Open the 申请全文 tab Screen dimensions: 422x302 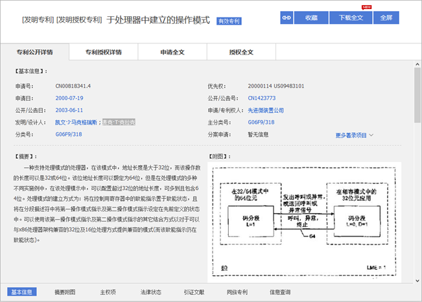click(x=172, y=52)
